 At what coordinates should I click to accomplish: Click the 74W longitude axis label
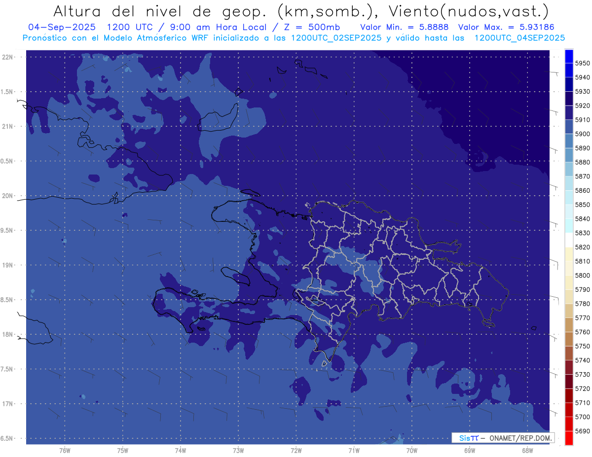(180, 451)
